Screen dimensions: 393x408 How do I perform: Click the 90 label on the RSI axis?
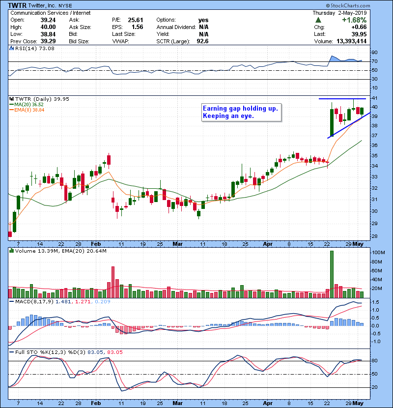[374, 53]
